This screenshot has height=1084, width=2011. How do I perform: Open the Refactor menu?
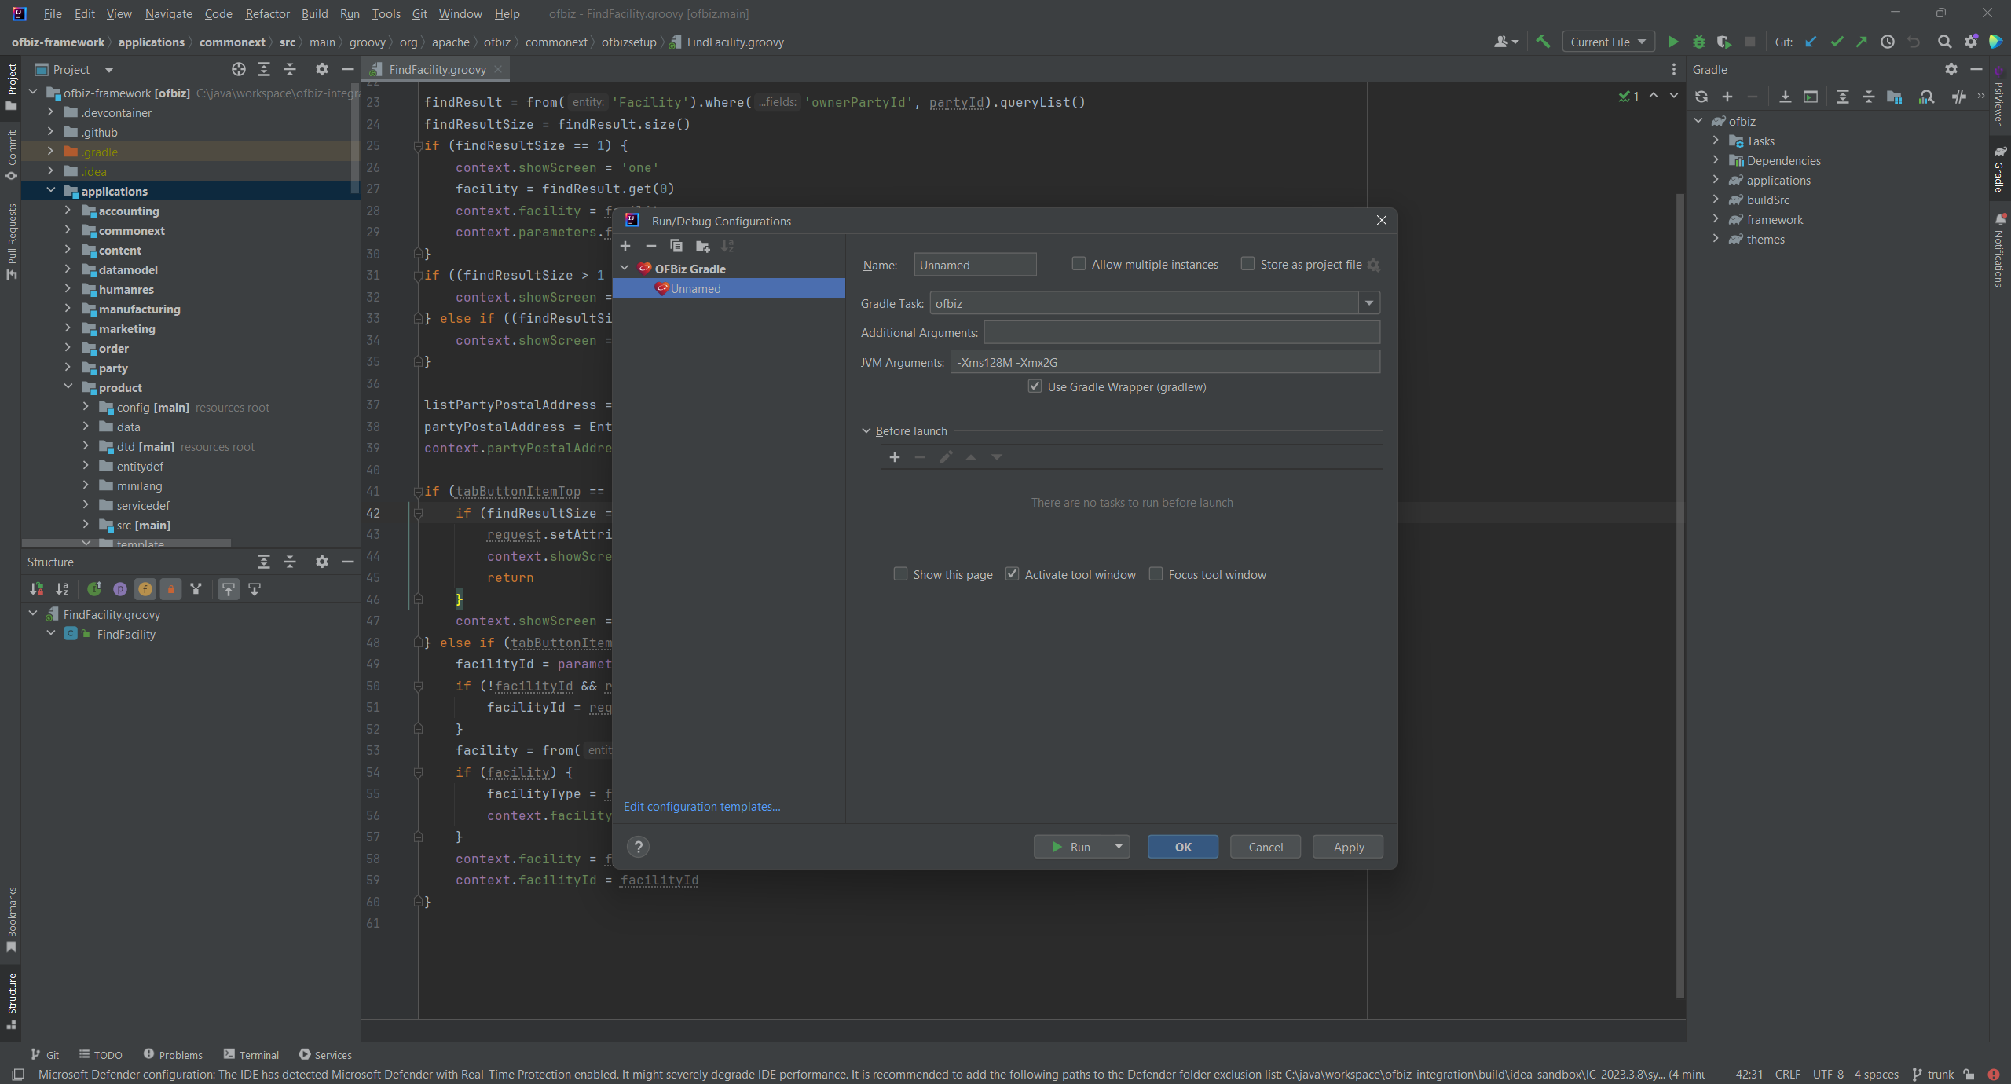point(267,13)
